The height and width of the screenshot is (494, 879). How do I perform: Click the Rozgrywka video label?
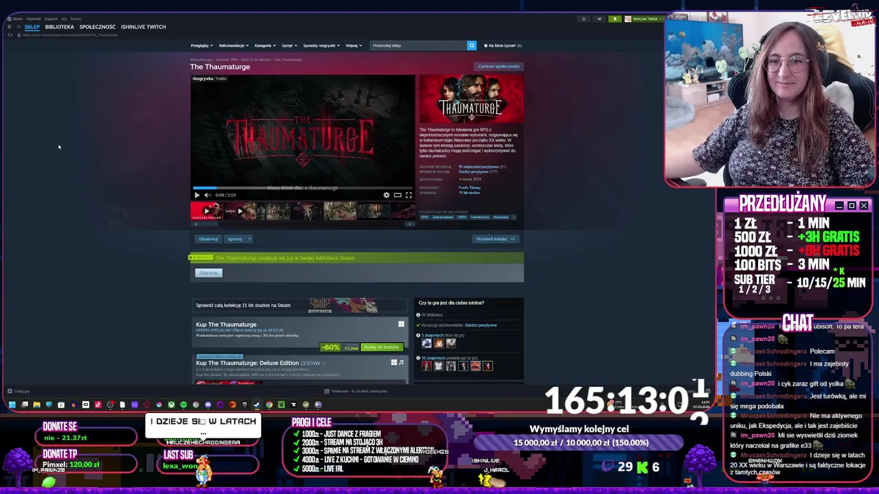coord(203,78)
